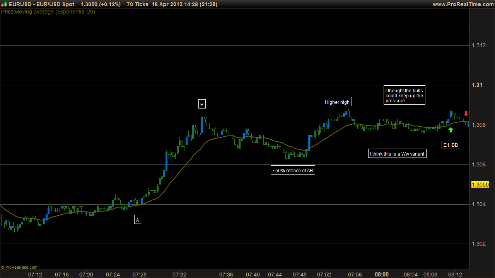The height and width of the screenshot is (278, 495).
Task: Click the 07:12 time axis label
Action: (35, 275)
